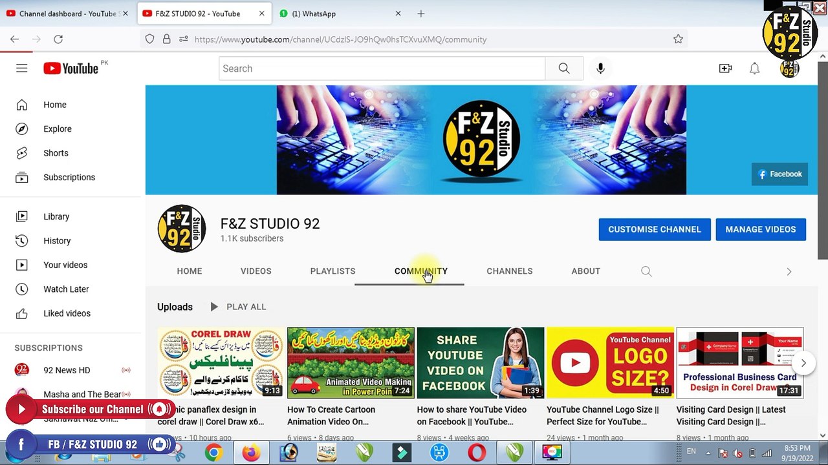828x465 pixels.
Task: Focus the YouTube search field
Action: pyautogui.click(x=382, y=68)
